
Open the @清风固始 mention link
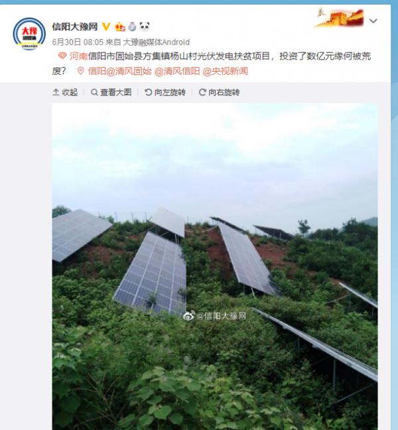[129, 71]
